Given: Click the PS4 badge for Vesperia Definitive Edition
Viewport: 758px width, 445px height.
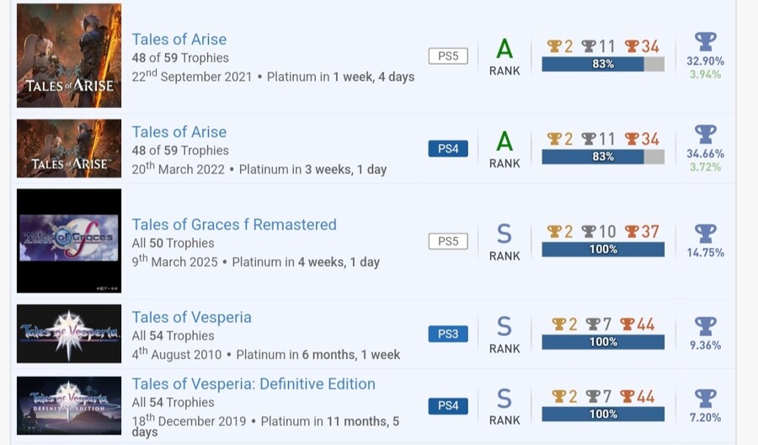Looking at the screenshot, I should 447,406.
